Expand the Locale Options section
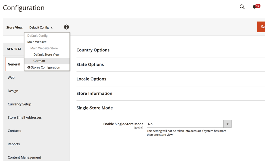Viewport: 265px width, 161px height. coord(91,79)
